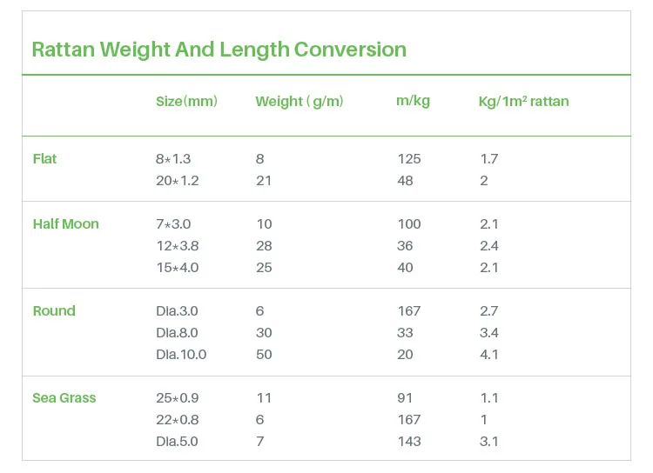
Task: Select the "20*1.2" size cell
Action: pos(177,181)
